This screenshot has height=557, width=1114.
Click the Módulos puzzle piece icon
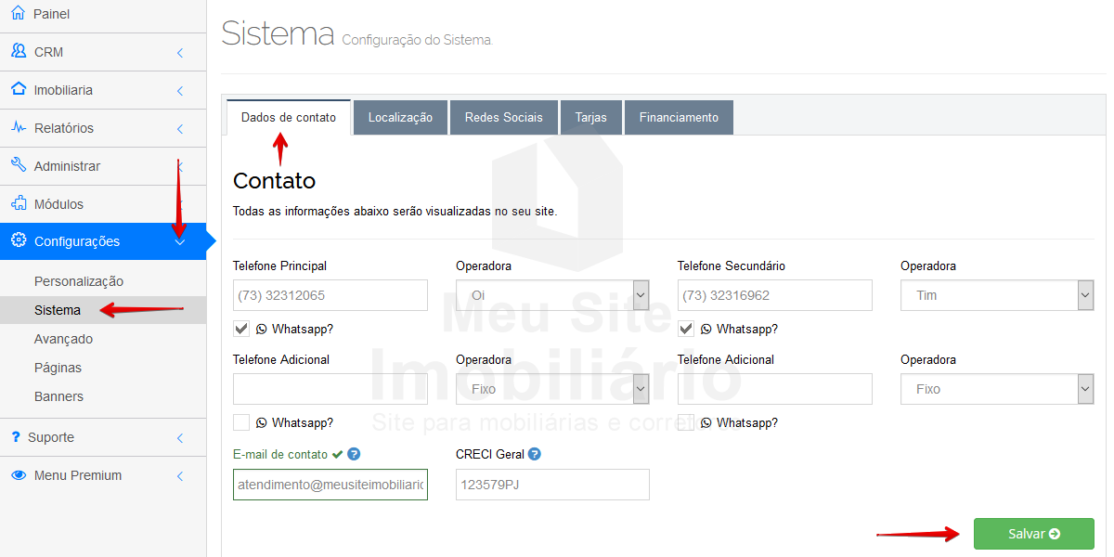point(18,203)
